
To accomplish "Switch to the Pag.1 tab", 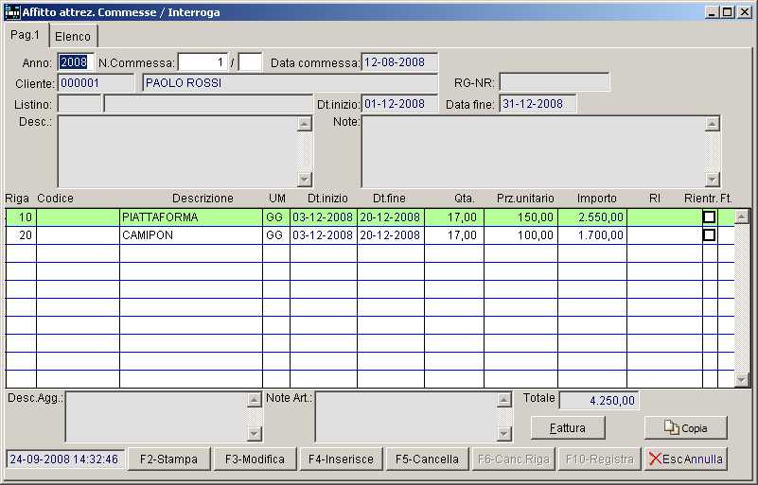I will [26, 35].
